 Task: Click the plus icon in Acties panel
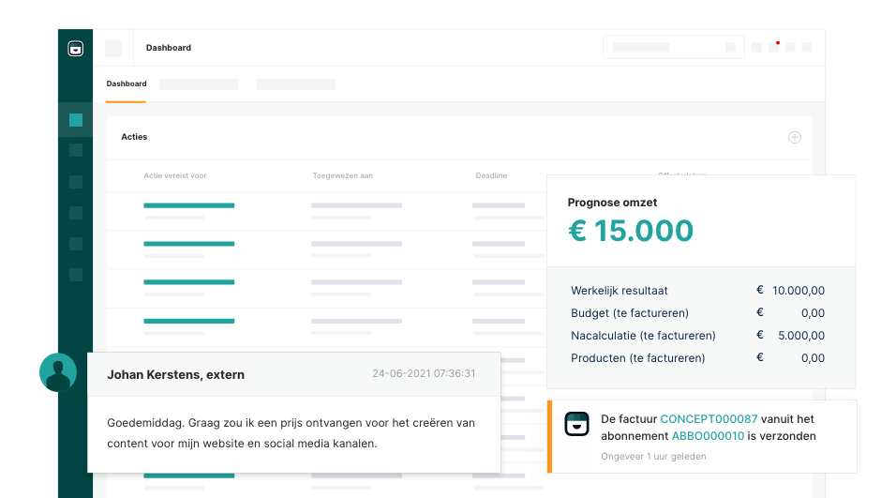(794, 138)
